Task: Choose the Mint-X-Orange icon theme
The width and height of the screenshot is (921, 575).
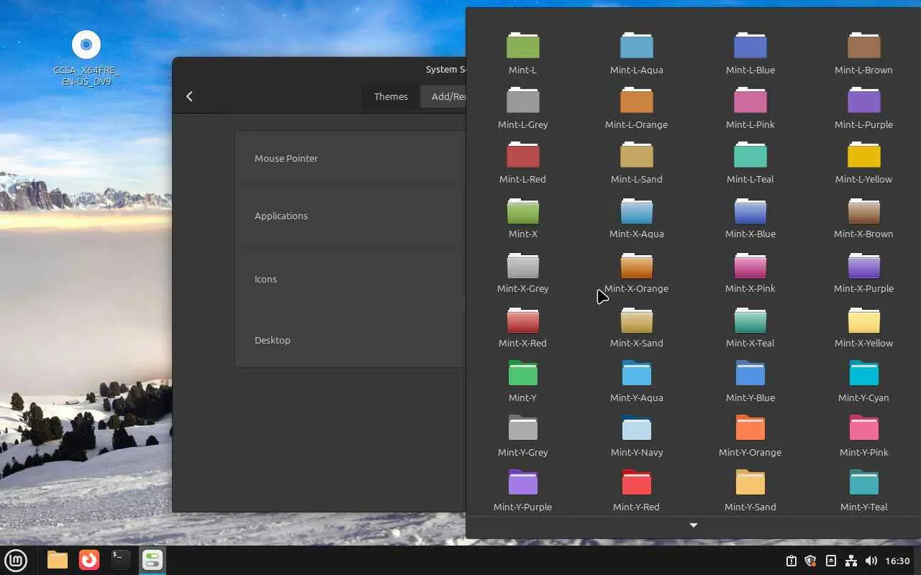Action: coord(636,272)
